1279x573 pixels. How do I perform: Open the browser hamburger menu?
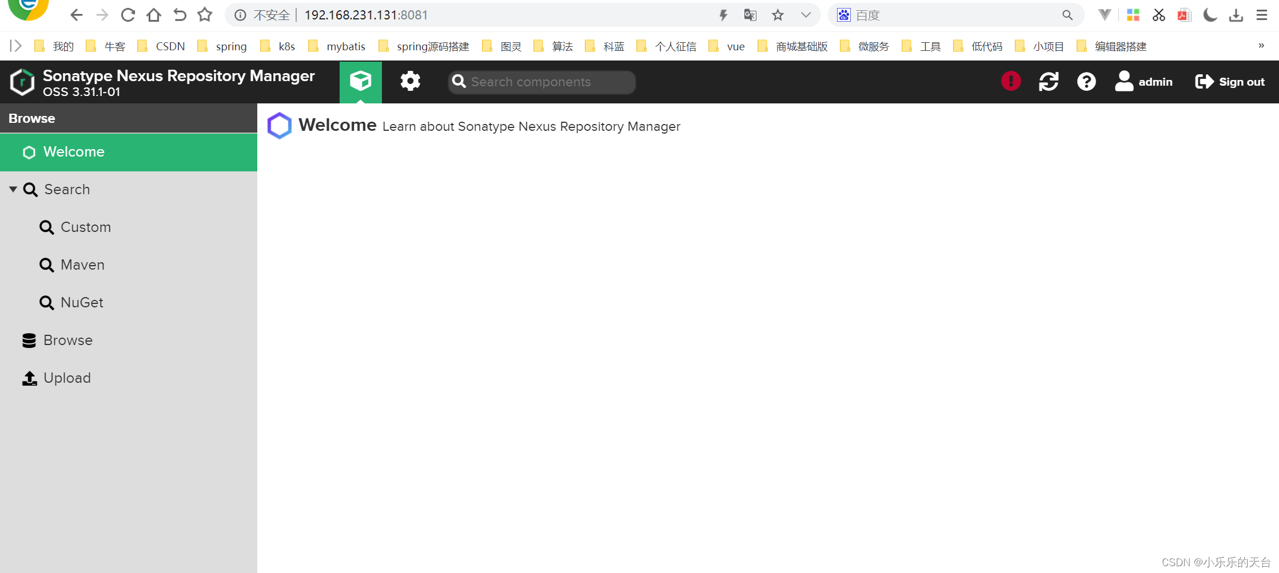(x=1262, y=15)
